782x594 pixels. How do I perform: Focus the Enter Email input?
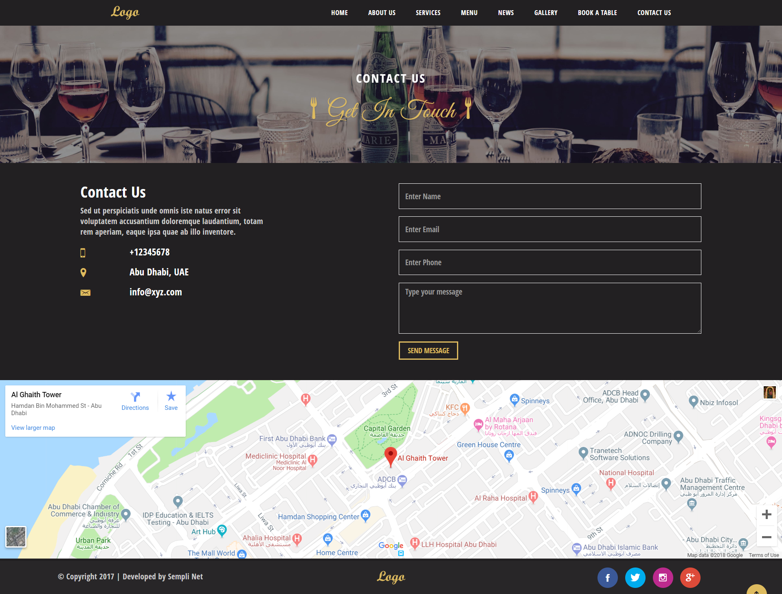coord(550,229)
